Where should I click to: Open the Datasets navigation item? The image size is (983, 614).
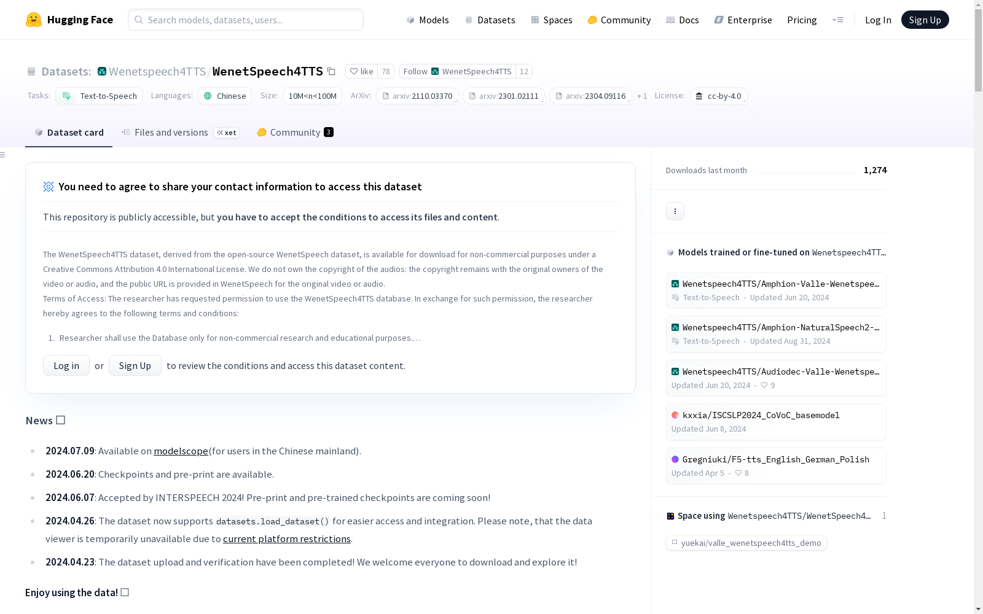click(490, 20)
